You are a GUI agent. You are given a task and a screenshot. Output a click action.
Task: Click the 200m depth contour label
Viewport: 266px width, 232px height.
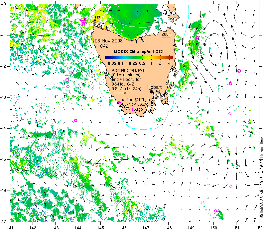click(x=167, y=34)
